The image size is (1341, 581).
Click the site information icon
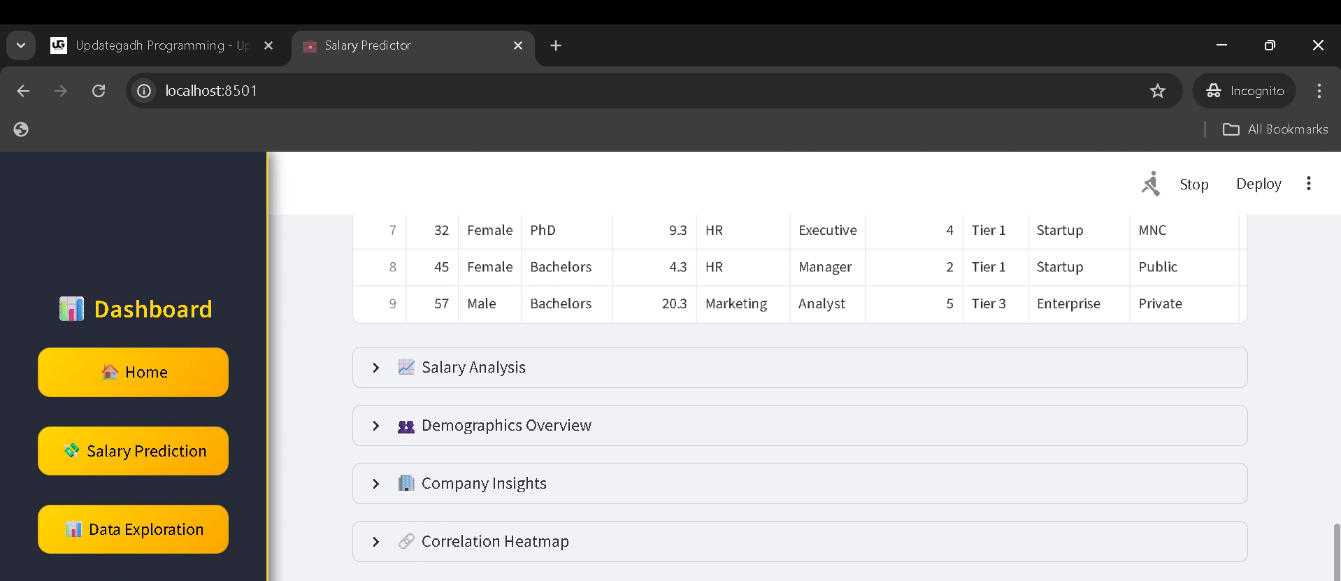click(x=144, y=91)
